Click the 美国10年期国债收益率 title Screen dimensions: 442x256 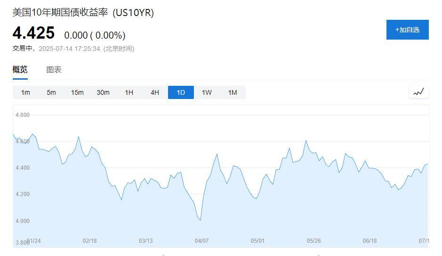(60, 12)
